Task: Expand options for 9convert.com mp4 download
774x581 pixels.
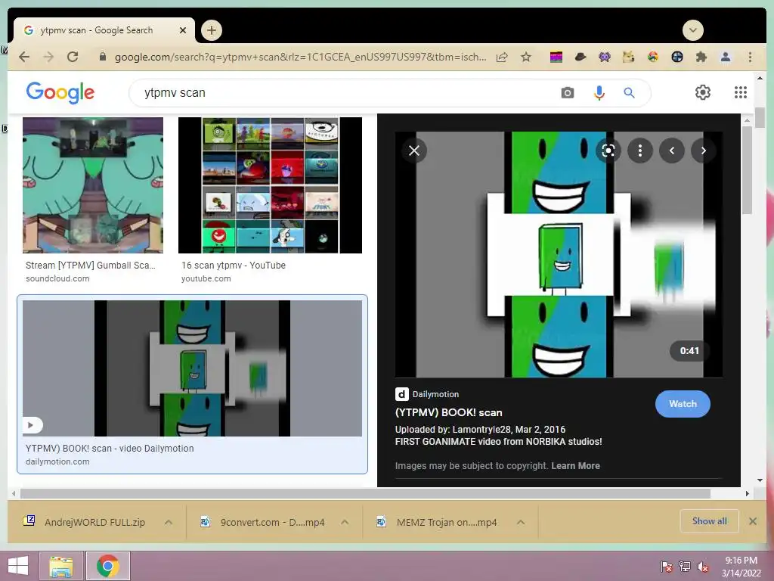Action: [x=345, y=522]
